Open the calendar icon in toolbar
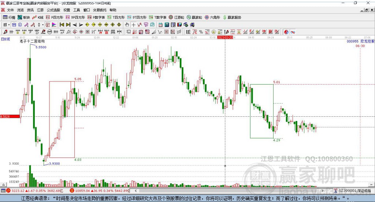 (160, 25)
